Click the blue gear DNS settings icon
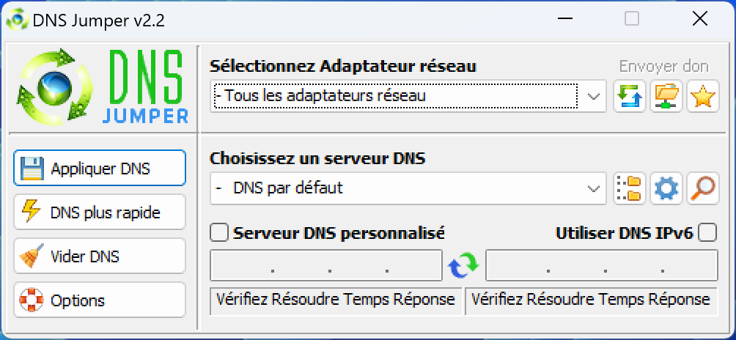 [666, 188]
